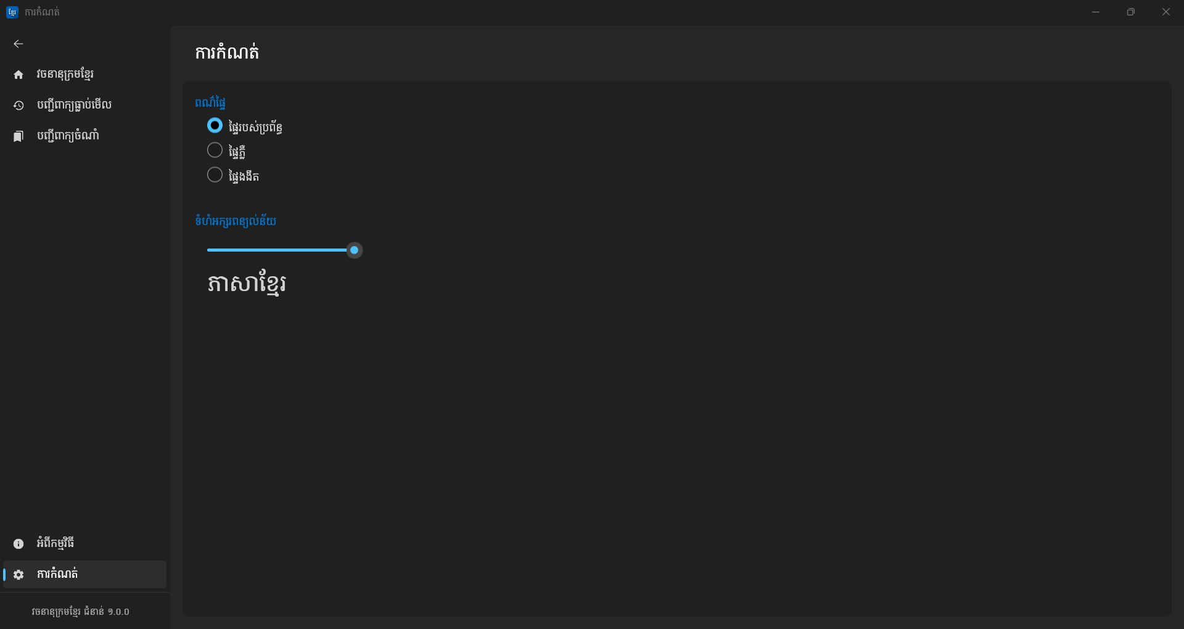
Task: Maximize or restore the window
Action: (1130, 12)
